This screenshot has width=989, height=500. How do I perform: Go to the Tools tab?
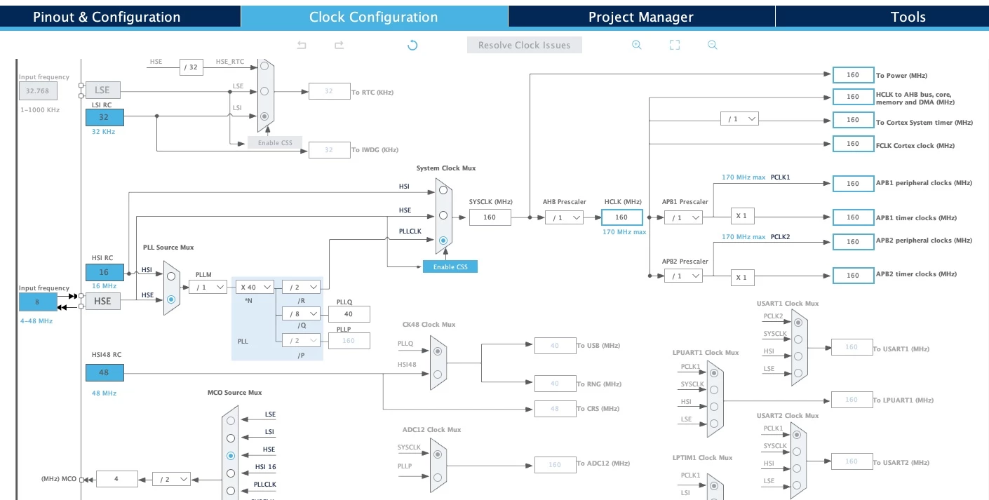tap(882, 17)
